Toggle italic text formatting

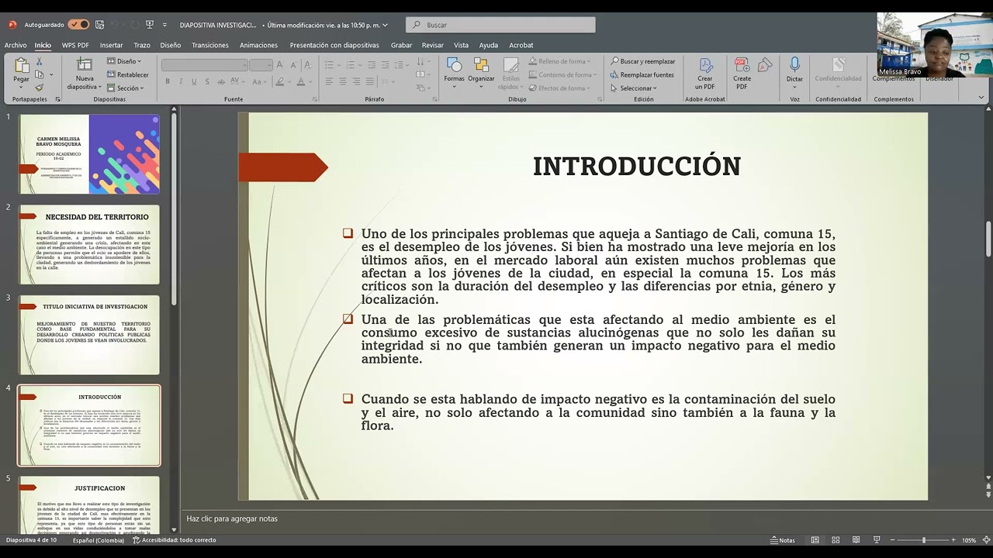(x=181, y=81)
